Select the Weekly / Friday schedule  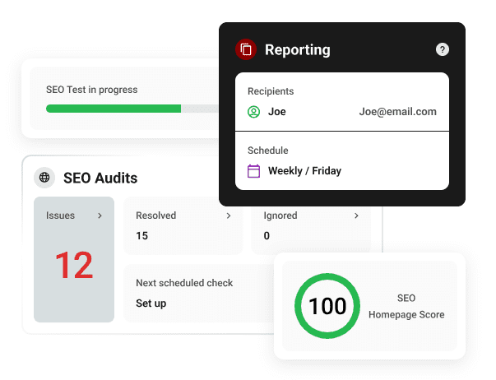(x=304, y=171)
